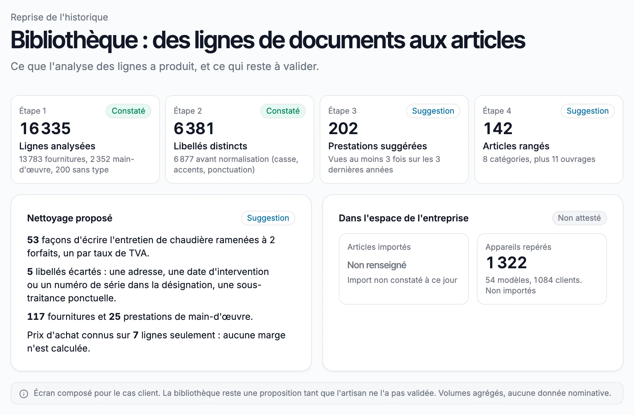Click the Vues au moins 3 fois text
This screenshot has width=634, height=415.
(384, 165)
